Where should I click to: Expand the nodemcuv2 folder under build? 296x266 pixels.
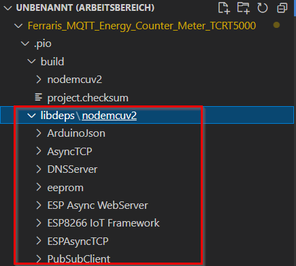tap(39, 80)
